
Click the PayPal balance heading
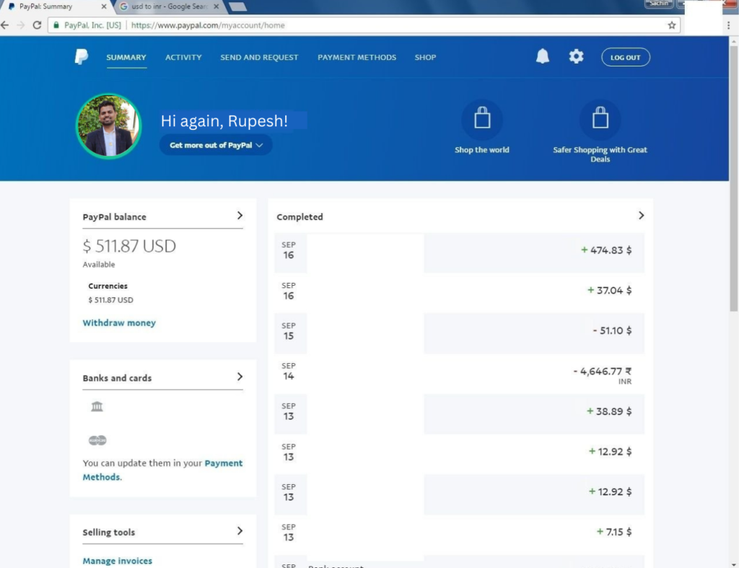[x=115, y=217]
